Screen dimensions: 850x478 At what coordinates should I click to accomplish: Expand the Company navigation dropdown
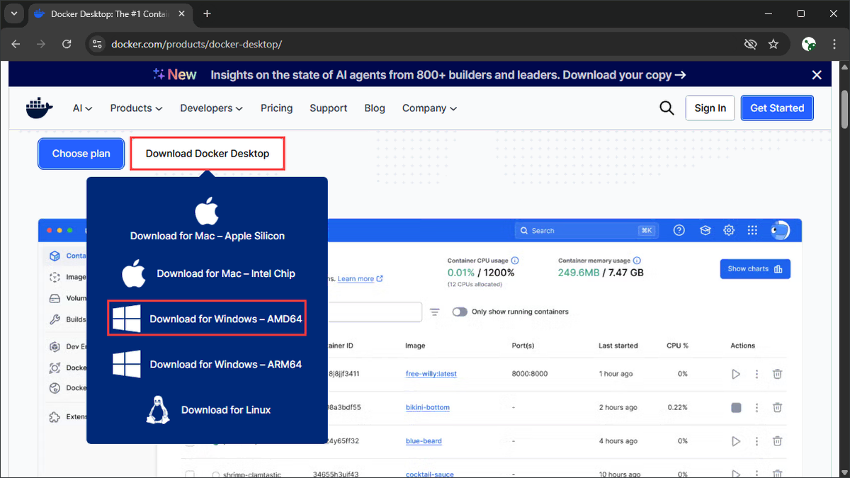[429, 108]
